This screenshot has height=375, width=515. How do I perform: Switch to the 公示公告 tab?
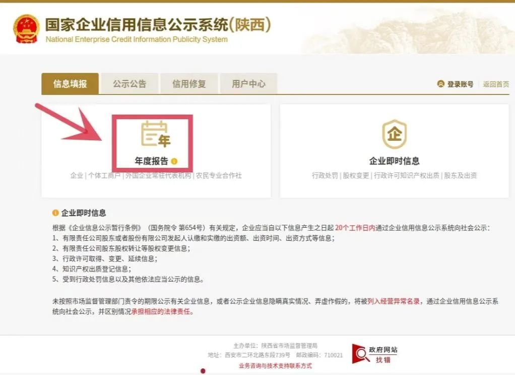tap(130, 84)
